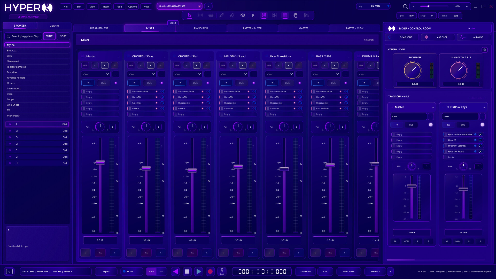
Task: Open Clean preset dropdown on BASS // 808
Action: point(326,74)
